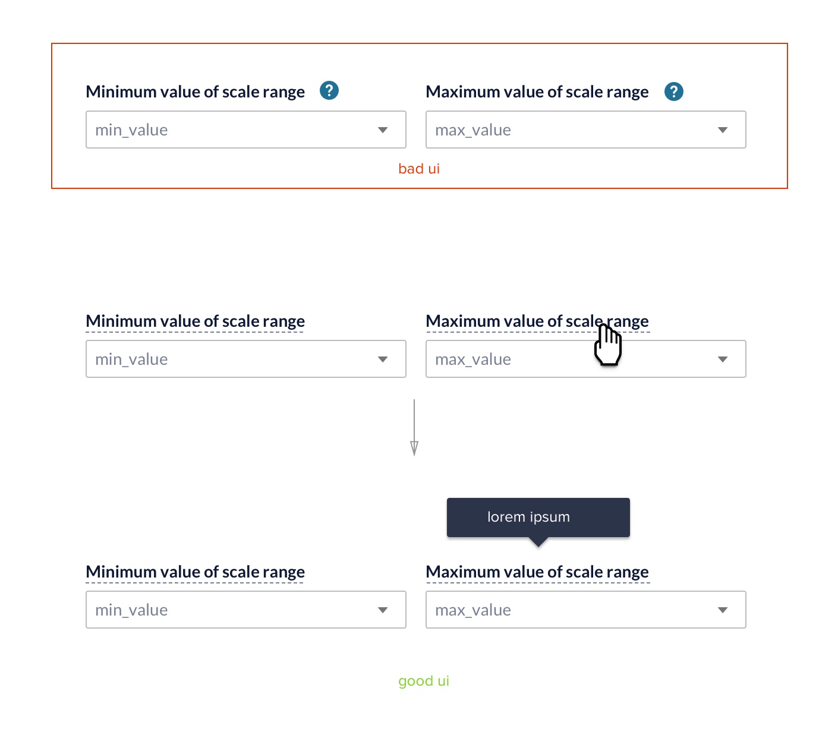Open the min_value dropdown arrow above good ui

(x=383, y=610)
